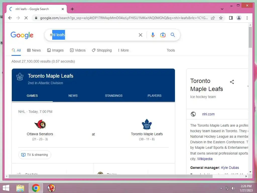257x193 pixels.
Task: Submit search with the magnifying glass icon
Action: (x=173, y=35)
